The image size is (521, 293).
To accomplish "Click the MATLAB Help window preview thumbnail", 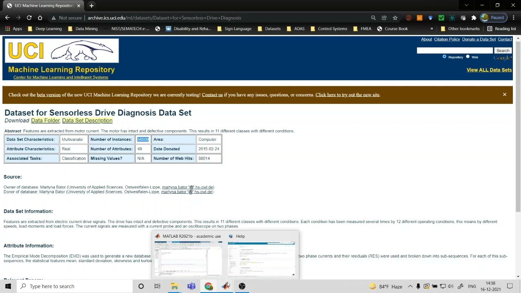I will [261, 259].
